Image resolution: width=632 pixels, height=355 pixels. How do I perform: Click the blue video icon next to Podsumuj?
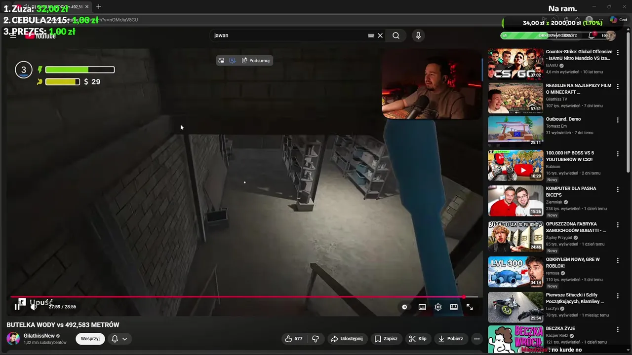pos(233,61)
